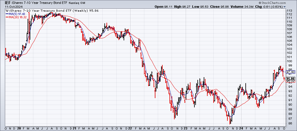Click the 100 label on the price axis
The height and width of the screenshot is (131, 297).
(x=289, y=61)
